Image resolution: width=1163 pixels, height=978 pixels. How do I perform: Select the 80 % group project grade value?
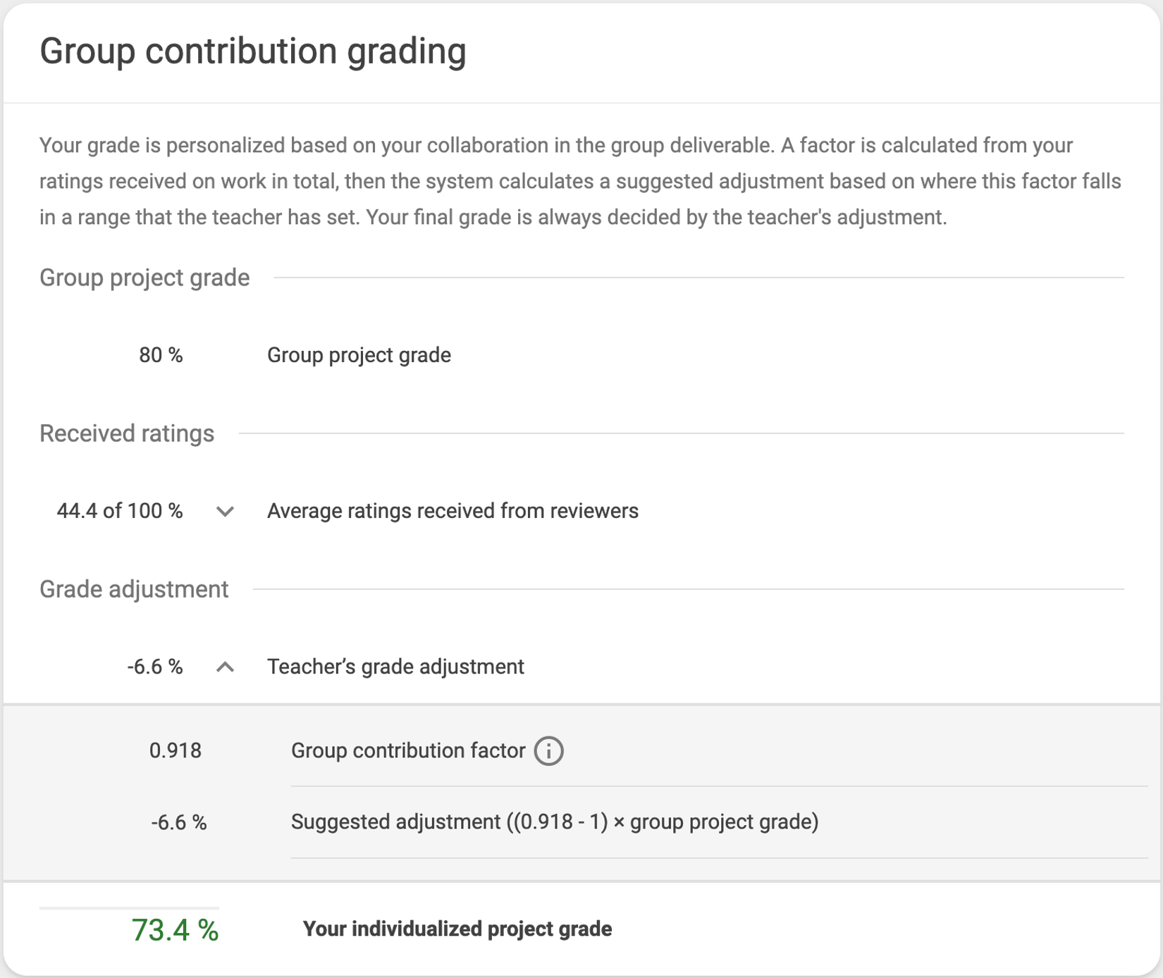161,355
